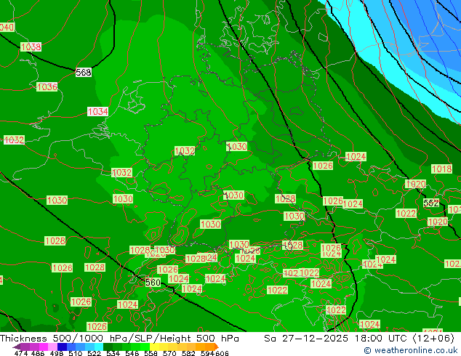Click the dark blue legend swatch after 498

coord(62,347)
